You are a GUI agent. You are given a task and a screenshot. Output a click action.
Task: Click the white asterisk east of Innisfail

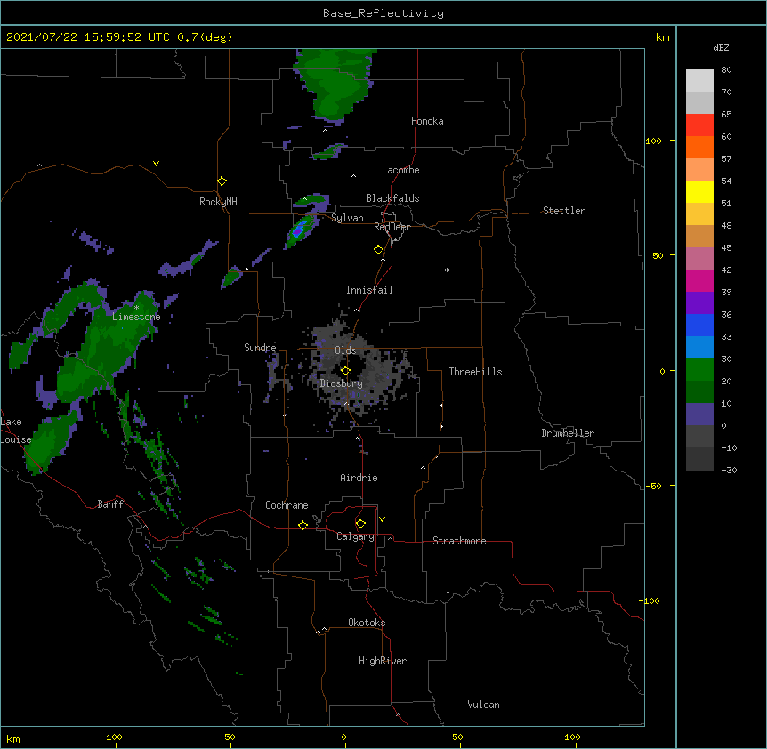[447, 270]
